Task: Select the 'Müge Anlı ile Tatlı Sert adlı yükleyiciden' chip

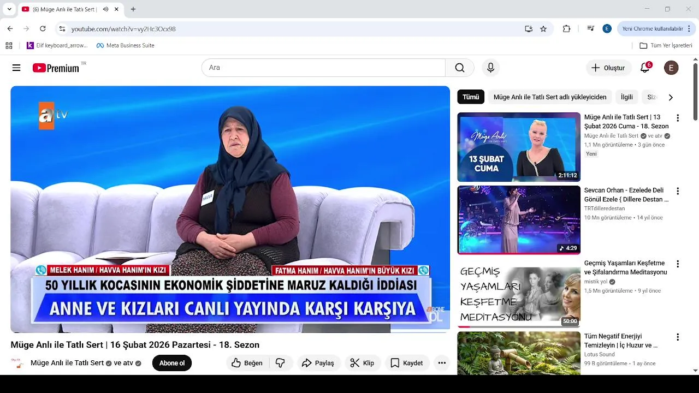Action: 550,97
